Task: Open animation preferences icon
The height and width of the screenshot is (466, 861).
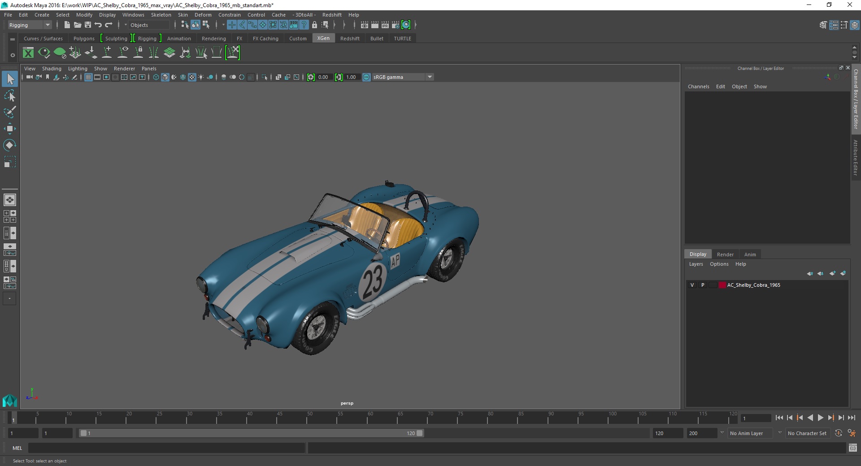Action: [852, 433]
